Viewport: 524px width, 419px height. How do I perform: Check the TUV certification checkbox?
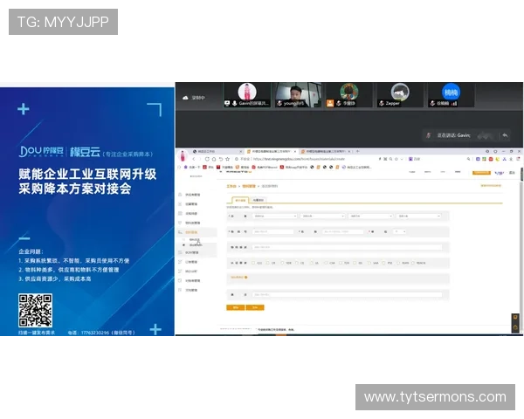click(341, 263)
